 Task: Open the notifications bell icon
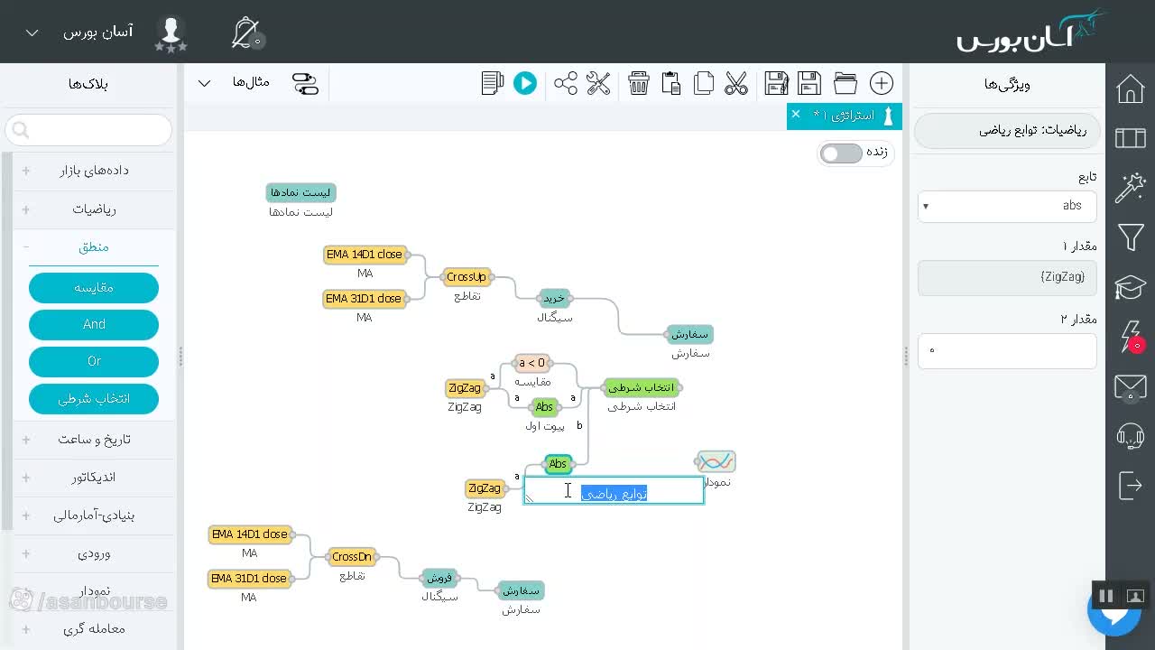click(246, 33)
